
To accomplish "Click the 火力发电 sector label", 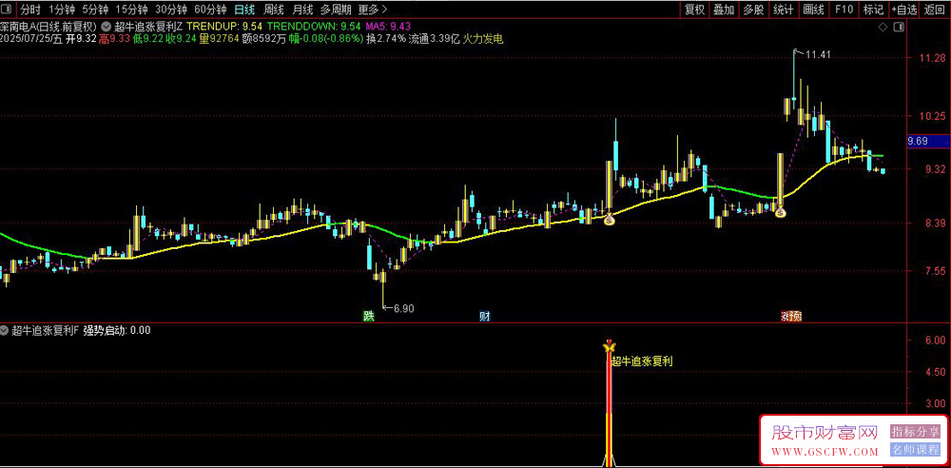I will coord(483,39).
